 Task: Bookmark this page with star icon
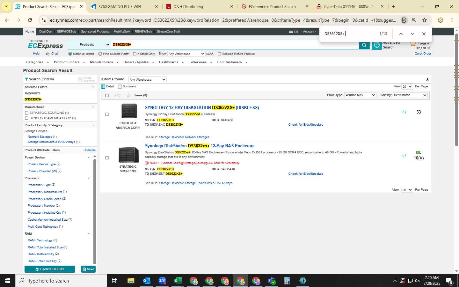425,20
